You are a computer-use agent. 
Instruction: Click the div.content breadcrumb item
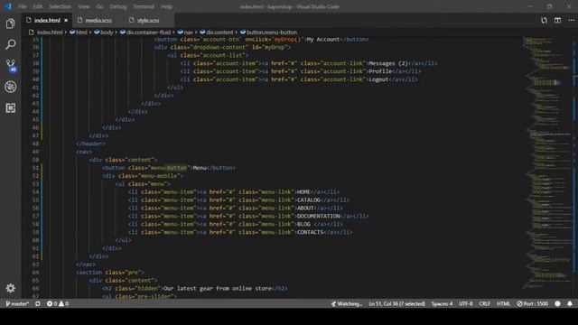[217, 32]
